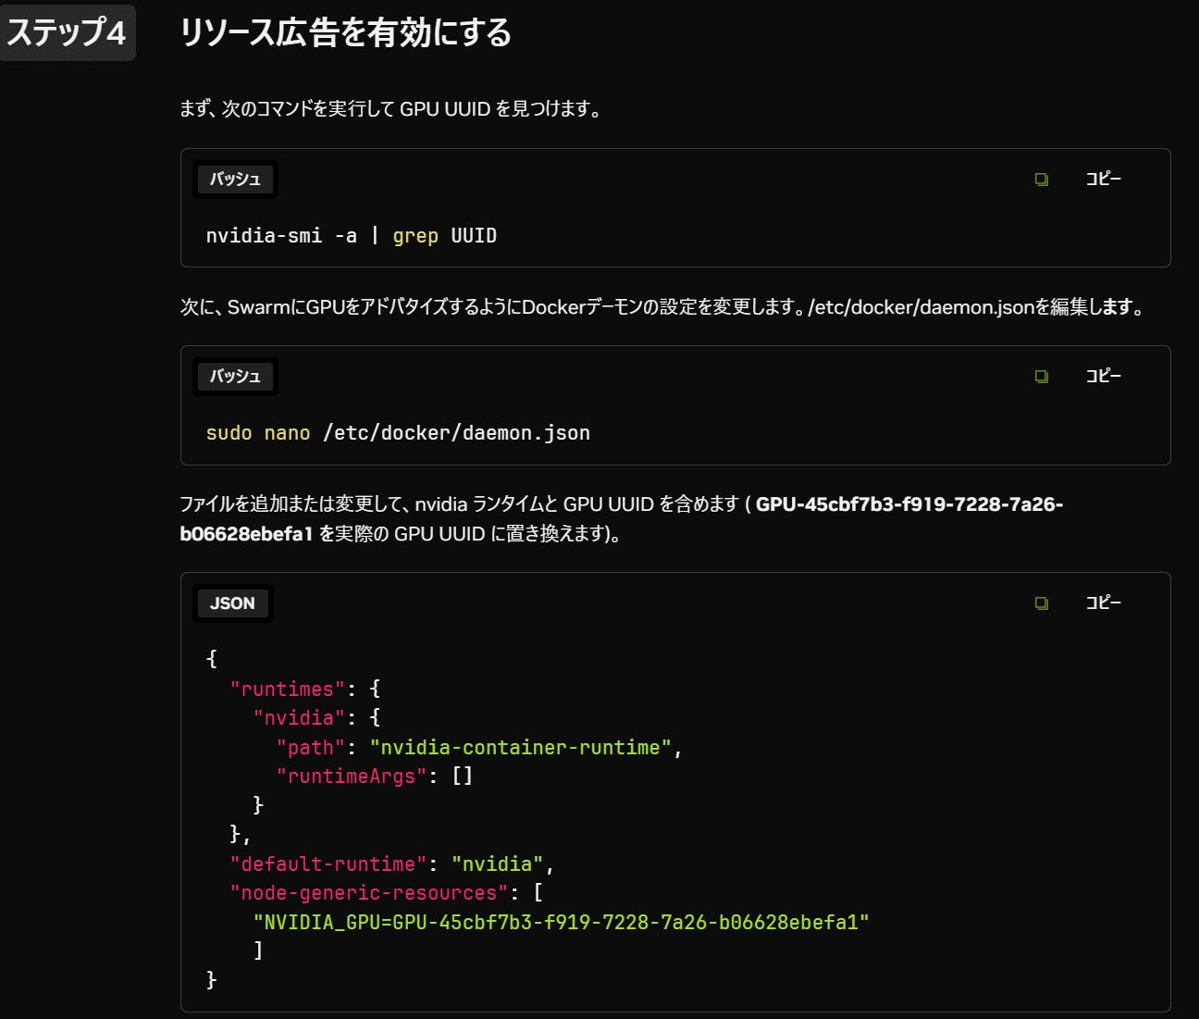Select the green copy symbol in the daemon.json editing block

coord(1042,377)
